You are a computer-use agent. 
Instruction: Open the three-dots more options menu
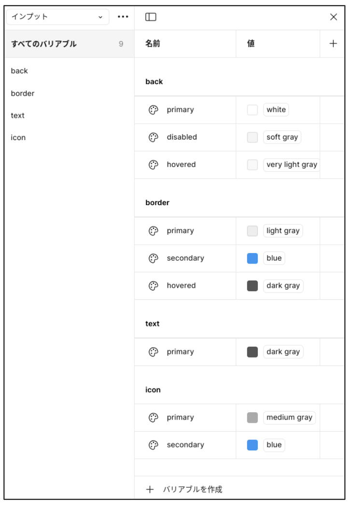pos(123,17)
